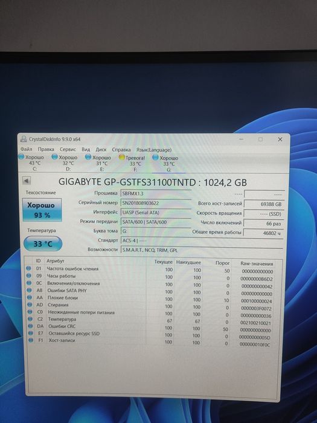Click the serial number field SN201808903622

click(156, 203)
